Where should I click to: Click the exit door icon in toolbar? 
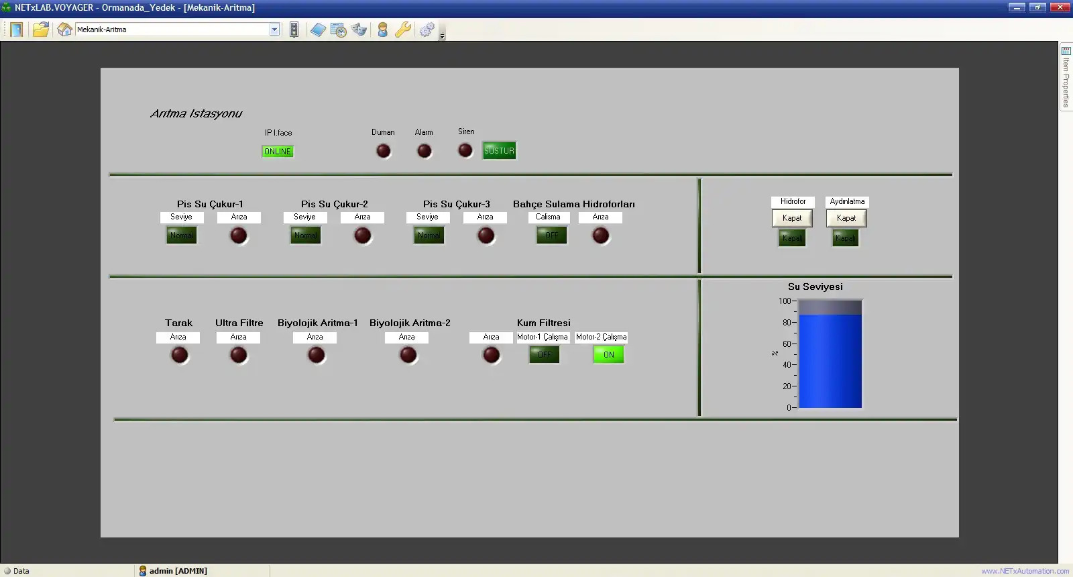[16, 30]
